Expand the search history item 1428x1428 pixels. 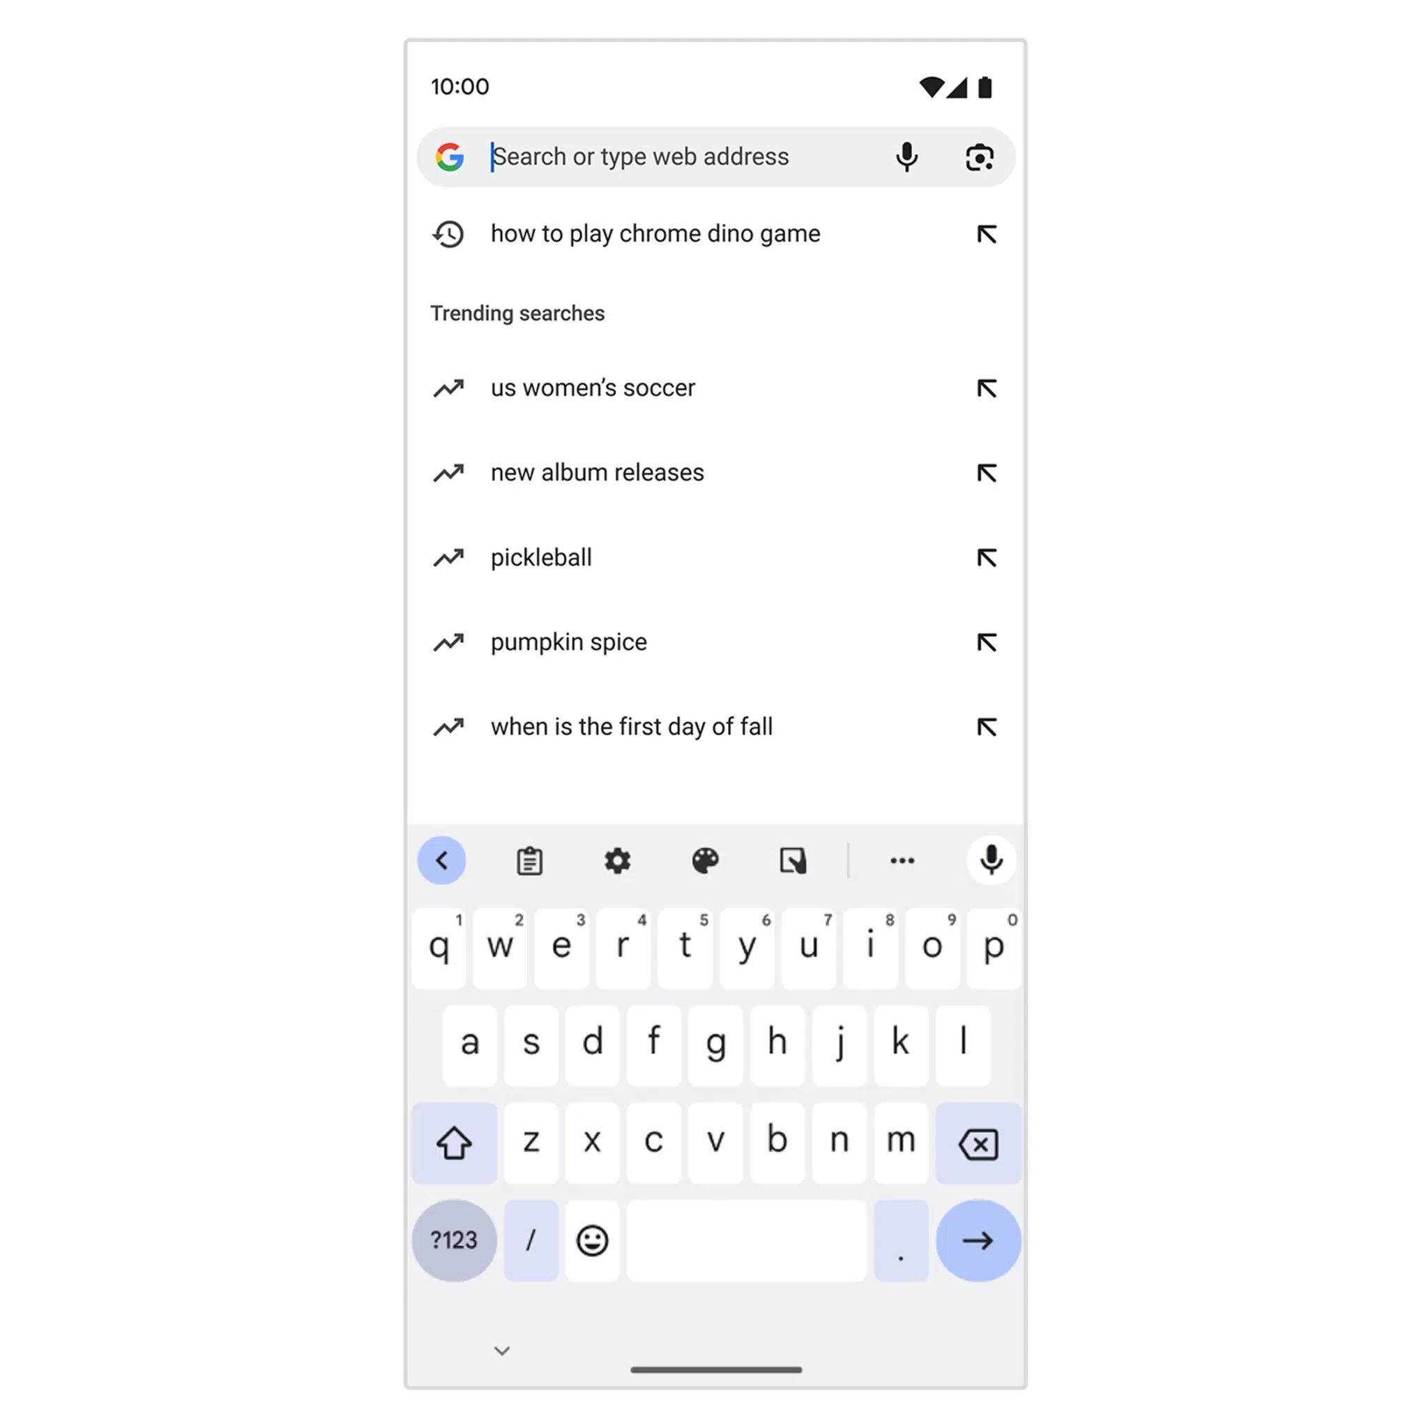[x=985, y=233]
